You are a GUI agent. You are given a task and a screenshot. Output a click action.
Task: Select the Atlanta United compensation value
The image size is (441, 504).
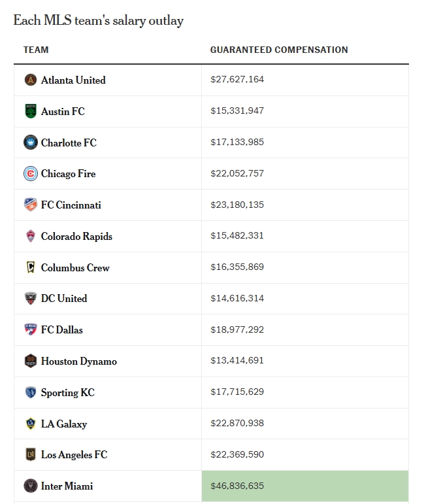pyautogui.click(x=237, y=80)
